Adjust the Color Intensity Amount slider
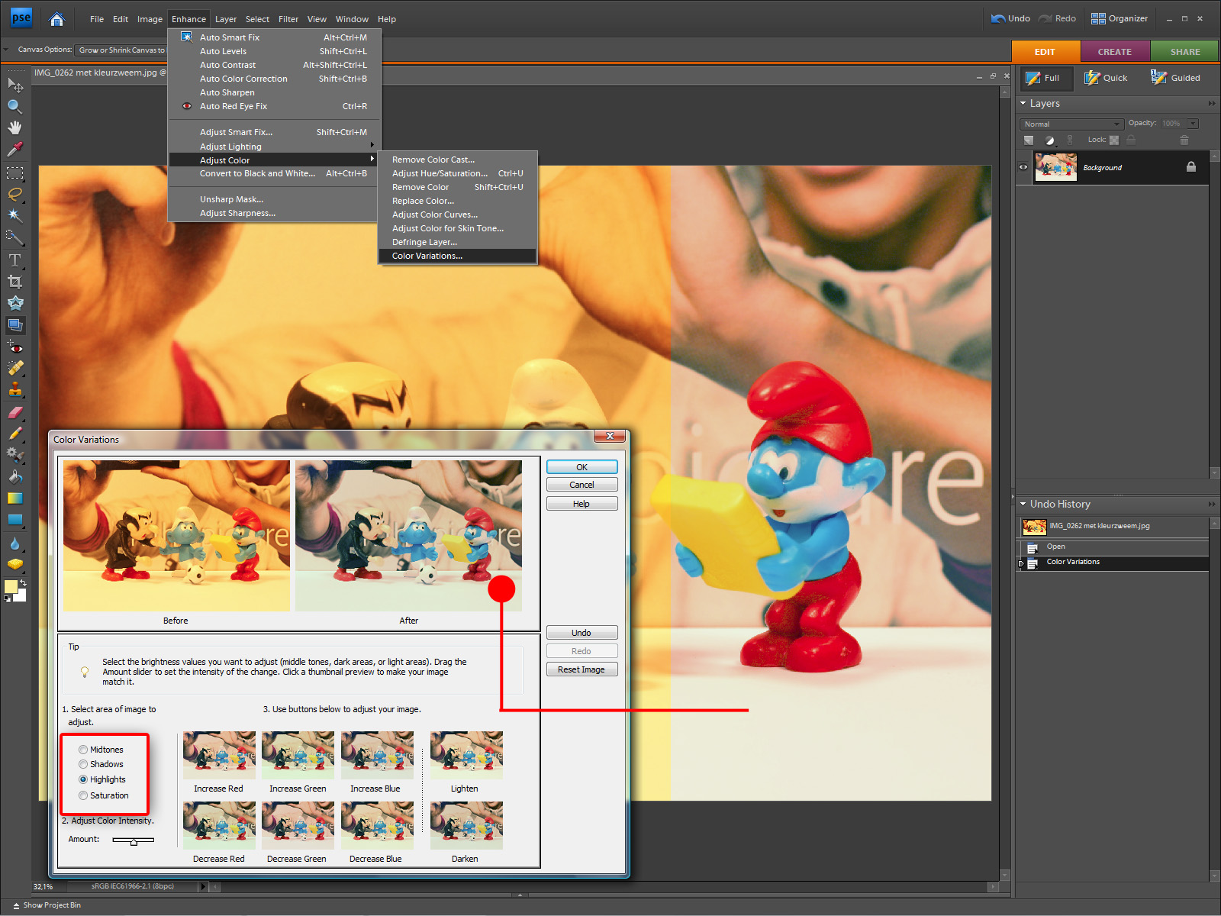Screen dimensions: 1221x916 [x=134, y=840]
